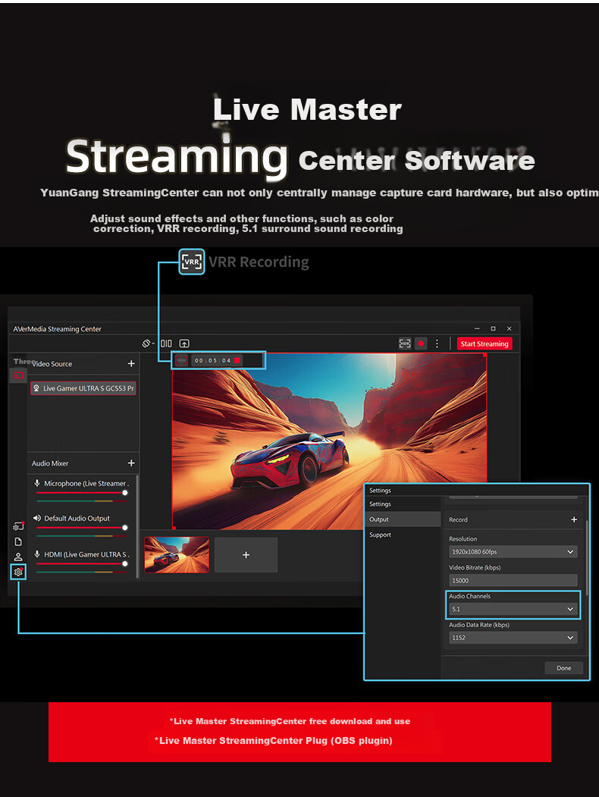Click the split-view columns icon in toolbar

point(166,344)
